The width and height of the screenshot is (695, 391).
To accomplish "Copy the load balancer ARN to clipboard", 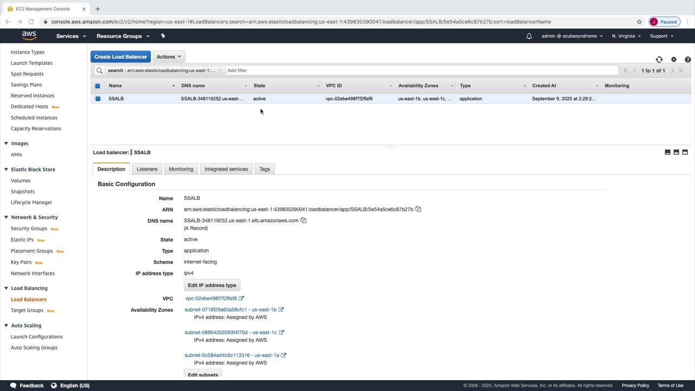I will coord(418,209).
